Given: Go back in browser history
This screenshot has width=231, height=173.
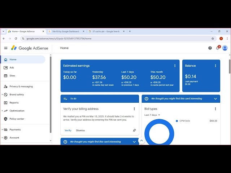Looking at the screenshot, I should pyautogui.click(x=4, y=39).
